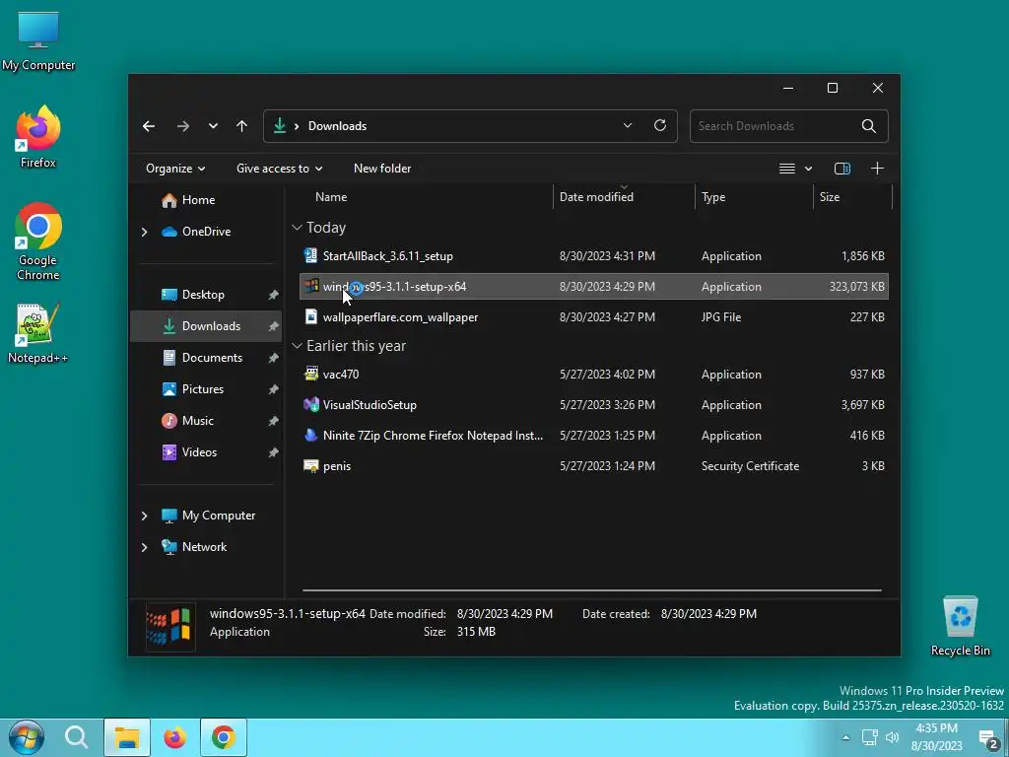
Task: Click the horizontal scrollbar in file list
Action: click(592, 590)
